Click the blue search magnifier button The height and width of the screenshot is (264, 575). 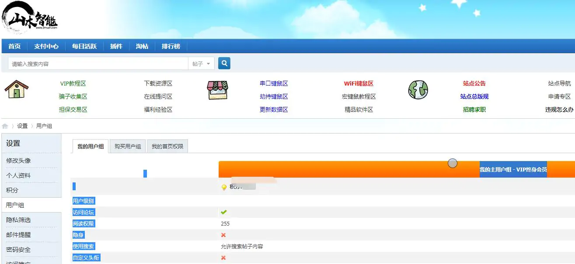224,63
